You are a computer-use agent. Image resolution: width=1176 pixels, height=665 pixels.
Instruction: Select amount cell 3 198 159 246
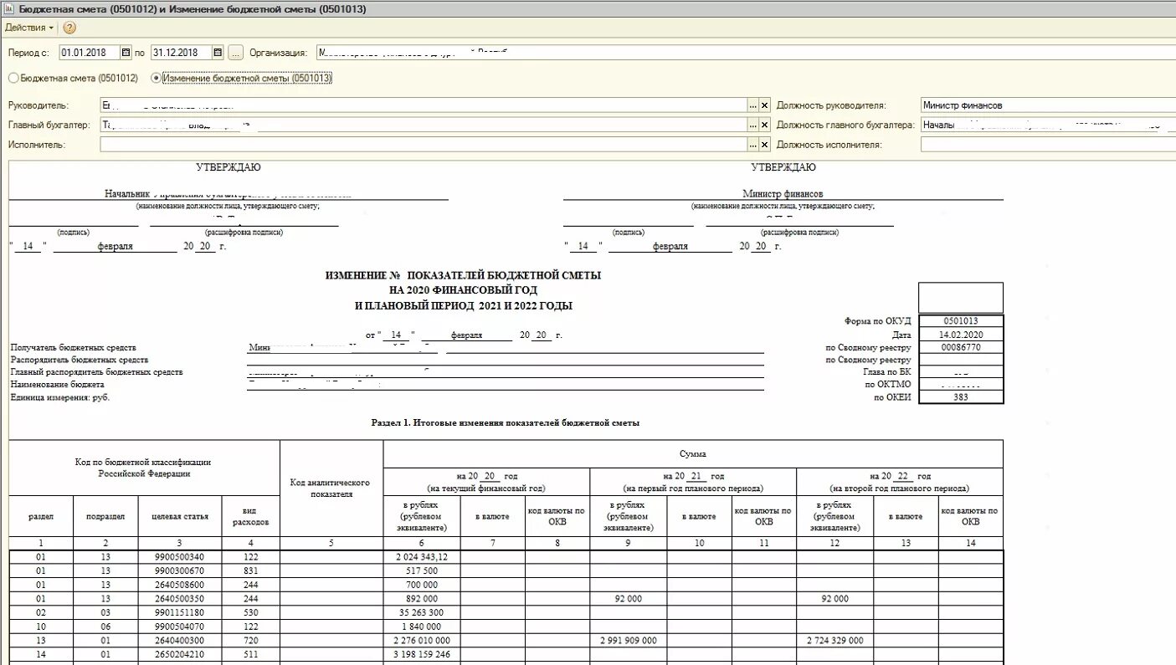[422, 654]
